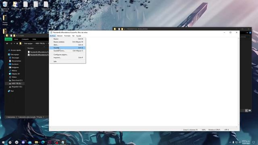Open Microsoft Edge from taskbar

43,142
